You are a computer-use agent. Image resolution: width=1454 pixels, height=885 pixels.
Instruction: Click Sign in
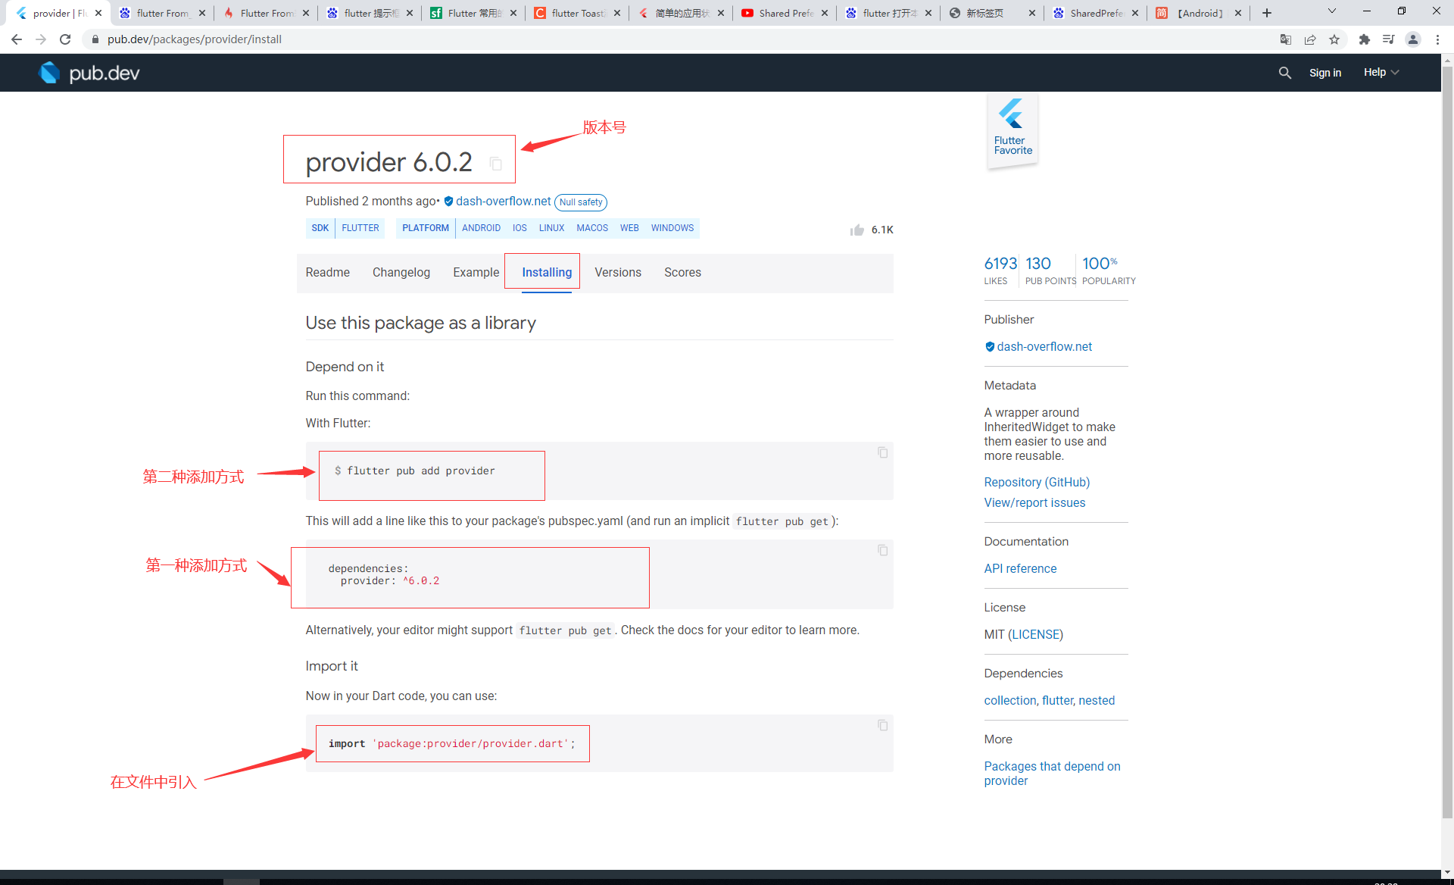(1325, 73)
